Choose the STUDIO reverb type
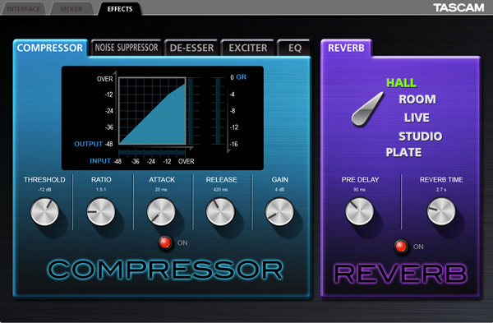This screenshot has height=323, width=493. coord(421,136)
